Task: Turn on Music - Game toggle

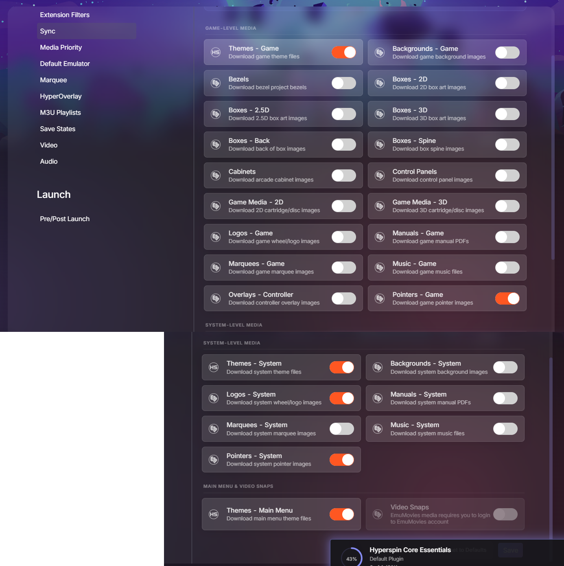Action: pyautogui.click(x=507, y=268)
